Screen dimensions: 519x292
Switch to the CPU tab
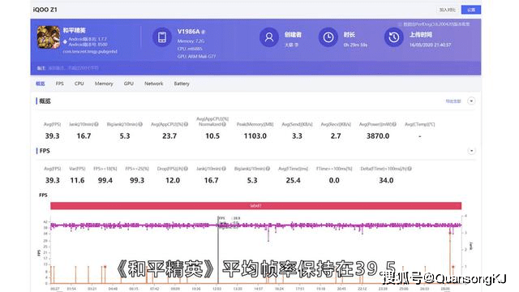(x=79, y=84)
